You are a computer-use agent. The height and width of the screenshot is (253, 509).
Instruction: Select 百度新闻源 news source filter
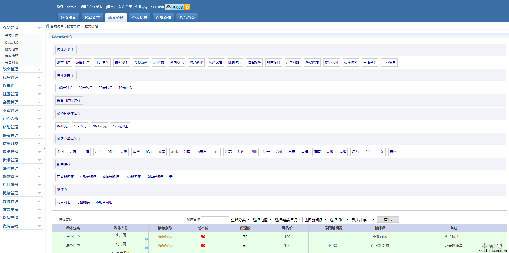65,177
